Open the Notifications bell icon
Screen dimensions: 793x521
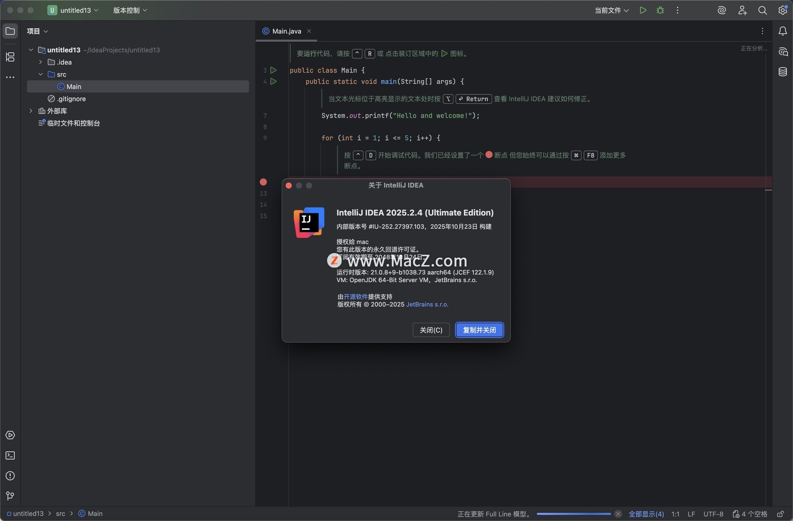tap(783, 31)
